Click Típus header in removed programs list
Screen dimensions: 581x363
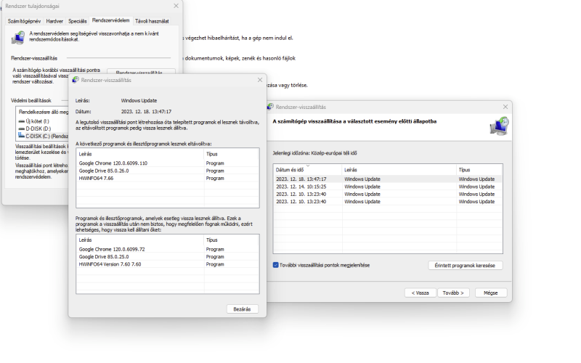pyautogui.click(x=231, y=154)
